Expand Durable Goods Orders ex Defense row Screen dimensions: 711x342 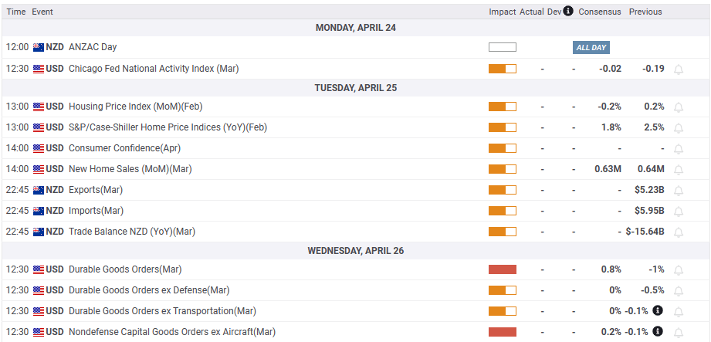pyautogui.click(x=149, y=290)
